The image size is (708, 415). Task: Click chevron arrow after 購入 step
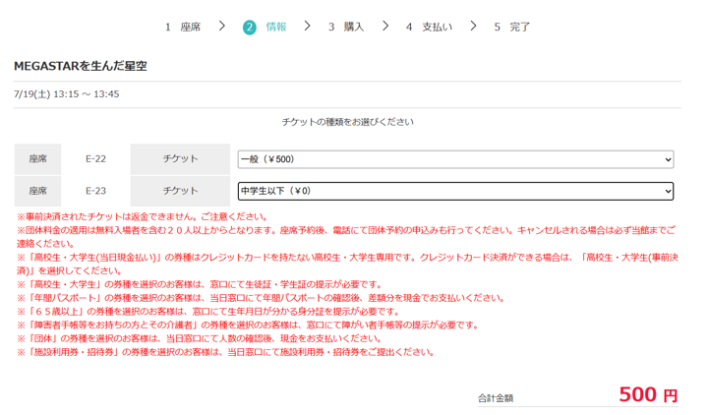(385, 26)
